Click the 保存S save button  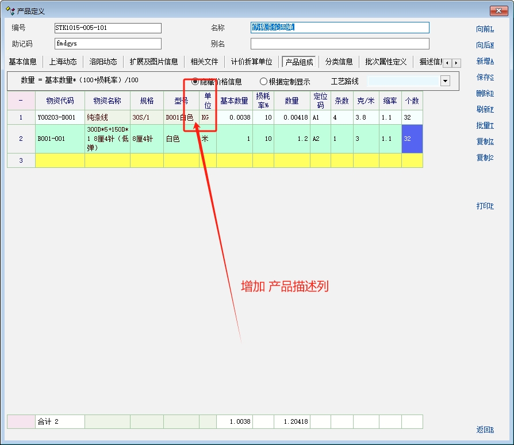point(485,78)
